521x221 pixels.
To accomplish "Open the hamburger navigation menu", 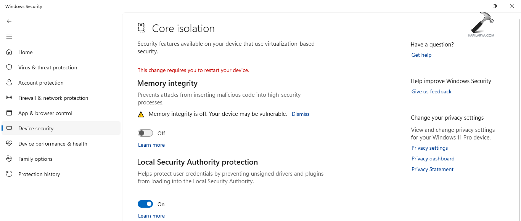I will (9, 37).
